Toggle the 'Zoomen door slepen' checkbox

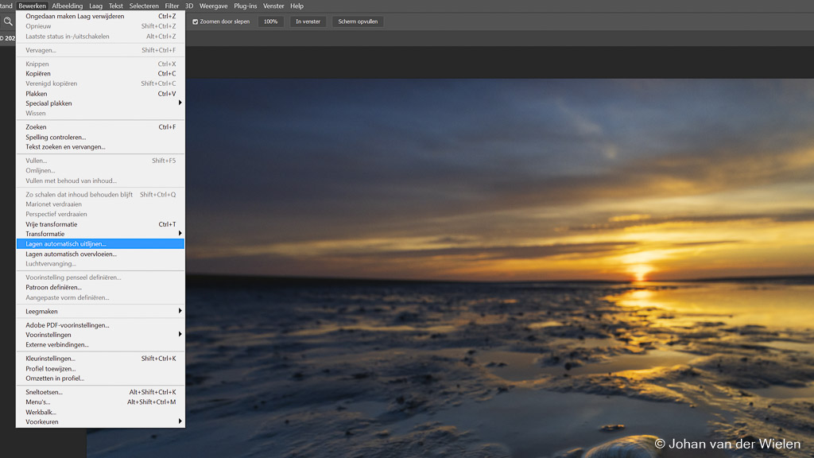pos(196,21)
